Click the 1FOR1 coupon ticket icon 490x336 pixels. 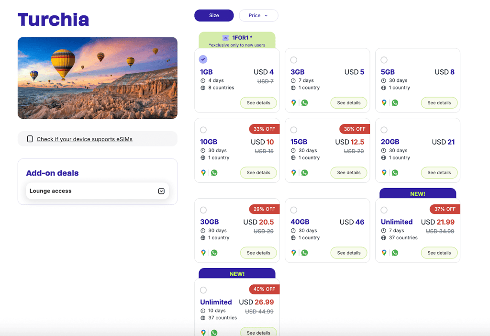pyautogui.click(x=225, y=38)
